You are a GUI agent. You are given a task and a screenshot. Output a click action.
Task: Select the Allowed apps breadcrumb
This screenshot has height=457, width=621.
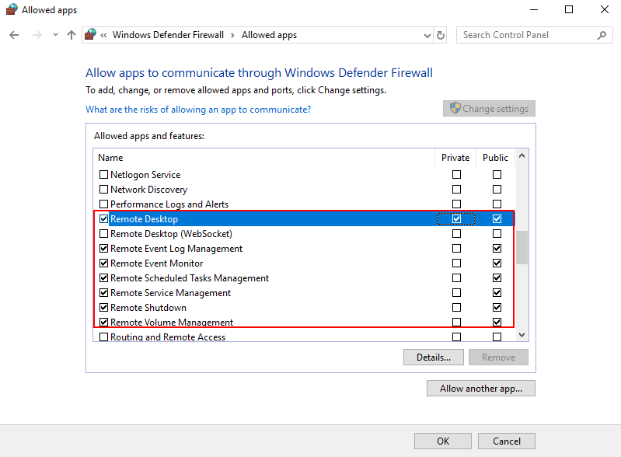pos(270,35)
